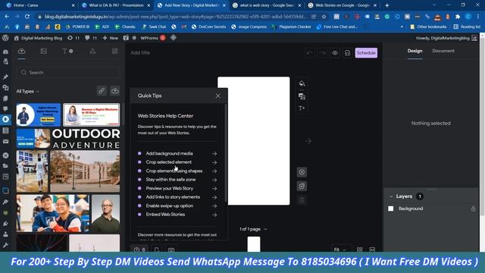This screenshot has height=273, width=485.
Task: Click the insert text T+ icon
Action: (302, 108)
